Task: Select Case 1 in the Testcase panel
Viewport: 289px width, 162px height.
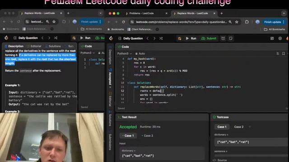Action: [x=222, y=127]
